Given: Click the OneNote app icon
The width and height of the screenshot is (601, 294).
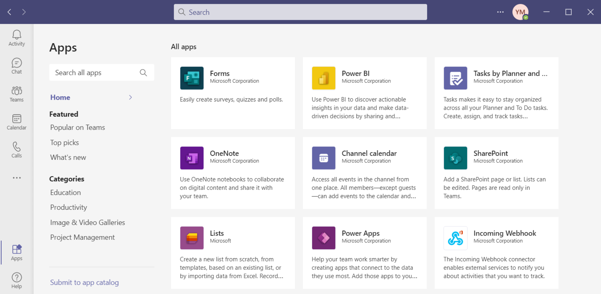Looking at the screenshot, I should 192,158.
